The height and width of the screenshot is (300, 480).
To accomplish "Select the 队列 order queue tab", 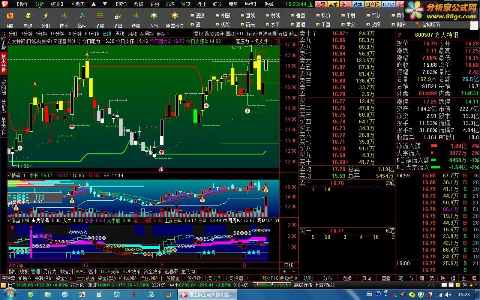I will [308, 278].
